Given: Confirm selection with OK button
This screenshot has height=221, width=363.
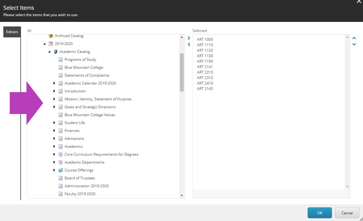Looking at the screenshot, I should point(320,213).
